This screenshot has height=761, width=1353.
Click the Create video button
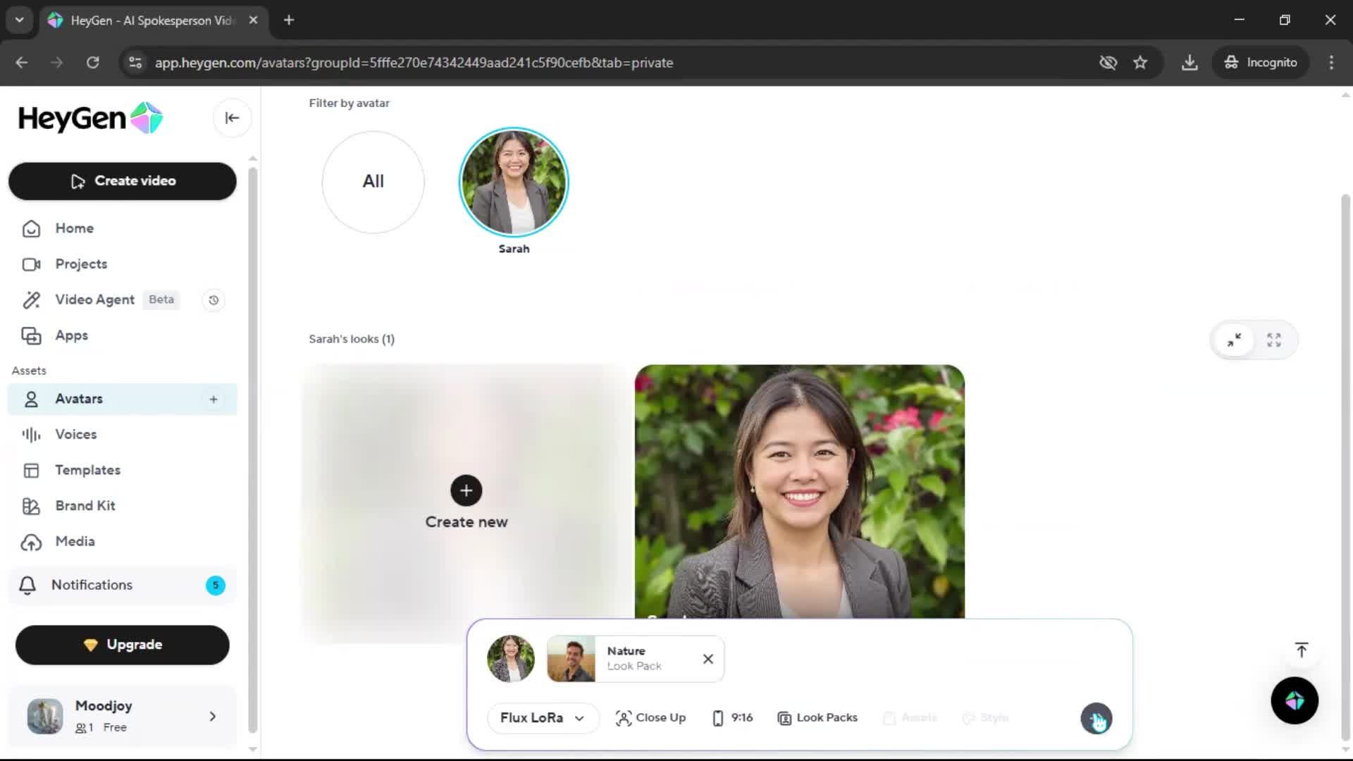click(x=122, y=181)
